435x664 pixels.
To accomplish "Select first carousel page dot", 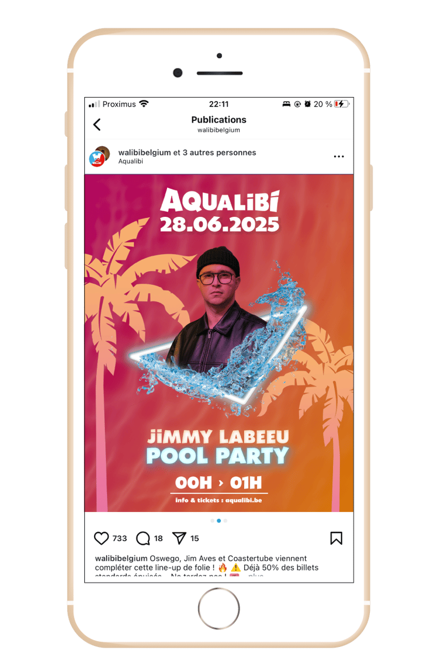I will point(212,521).
